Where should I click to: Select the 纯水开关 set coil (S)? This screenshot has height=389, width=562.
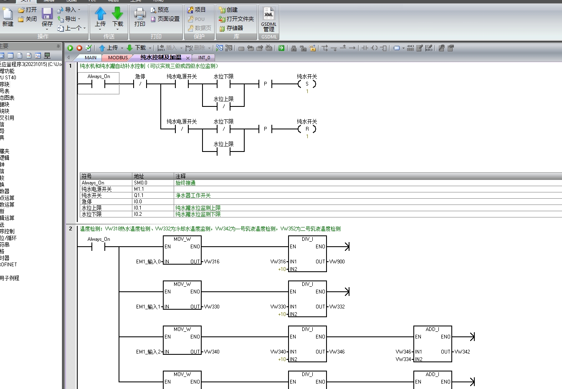coord(307,83)
